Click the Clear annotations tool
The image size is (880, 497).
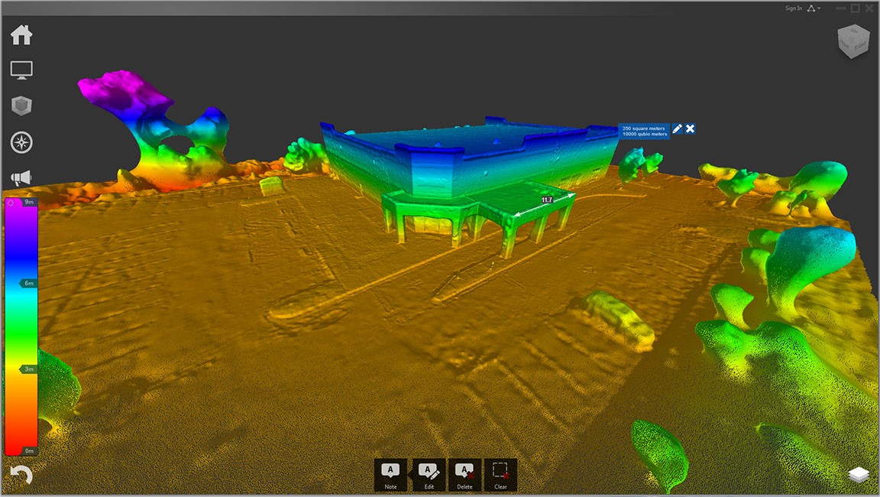[501, 475]
